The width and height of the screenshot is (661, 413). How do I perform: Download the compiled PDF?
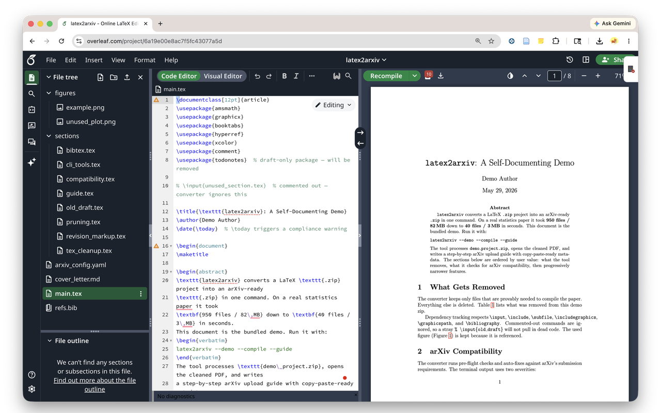(x=440, y=76)
